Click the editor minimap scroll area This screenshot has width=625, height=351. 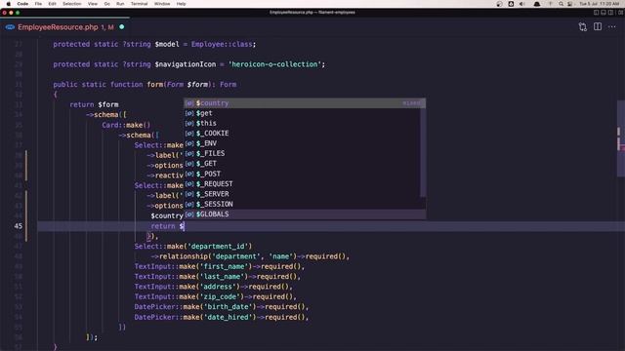coord(621,138)
